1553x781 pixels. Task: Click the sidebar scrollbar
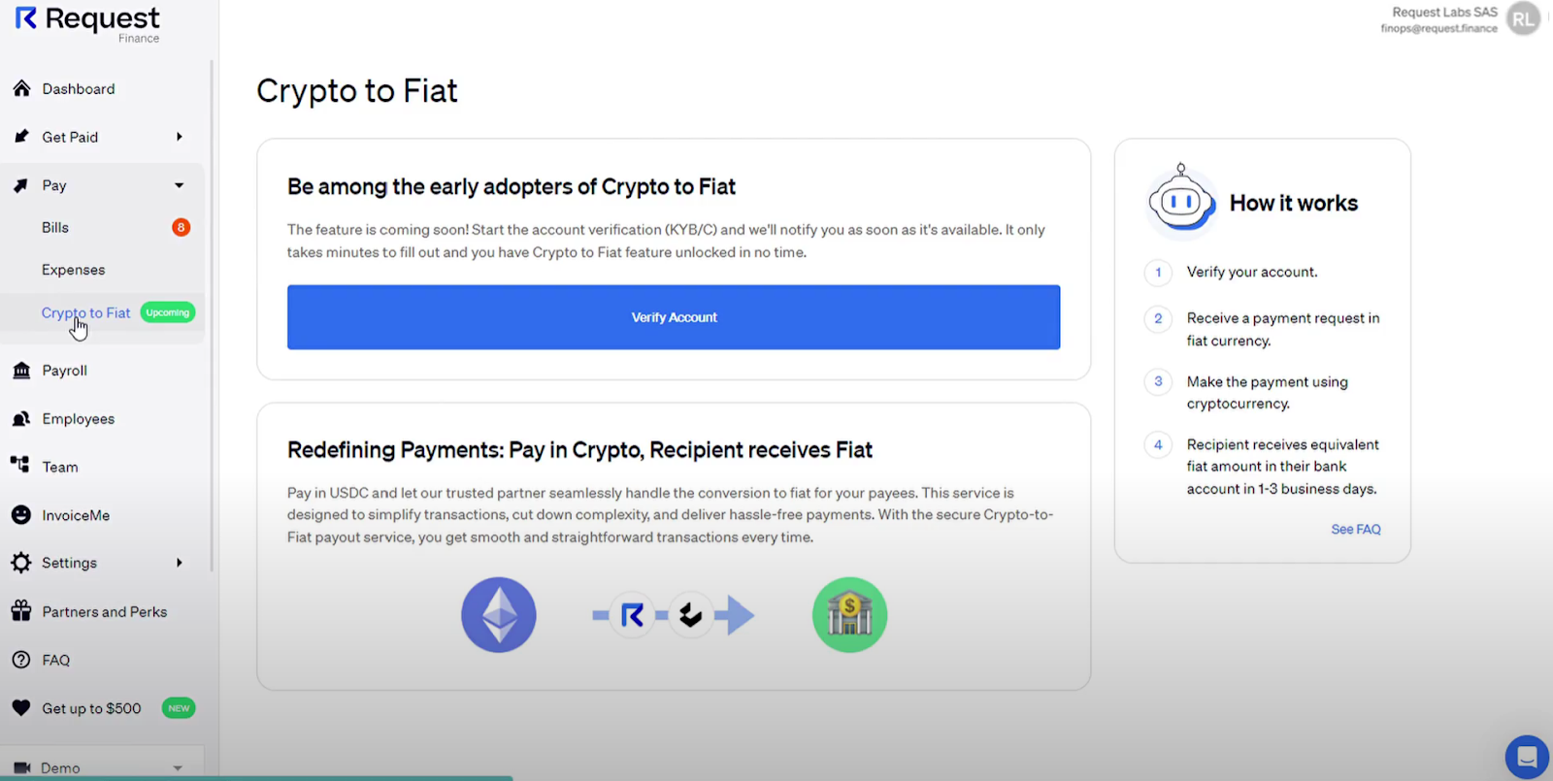pos(212,315)
